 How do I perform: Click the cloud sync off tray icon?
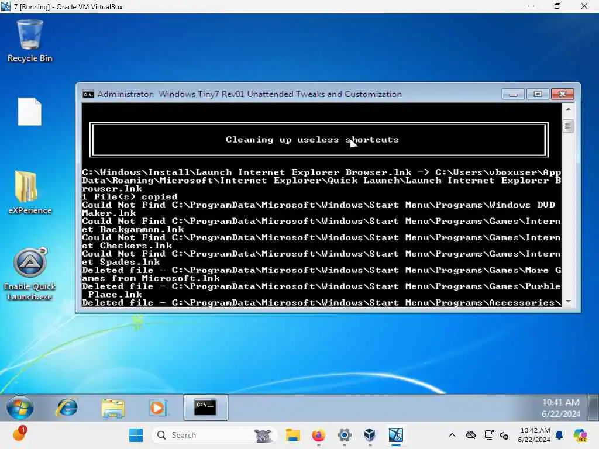point(471,435)
